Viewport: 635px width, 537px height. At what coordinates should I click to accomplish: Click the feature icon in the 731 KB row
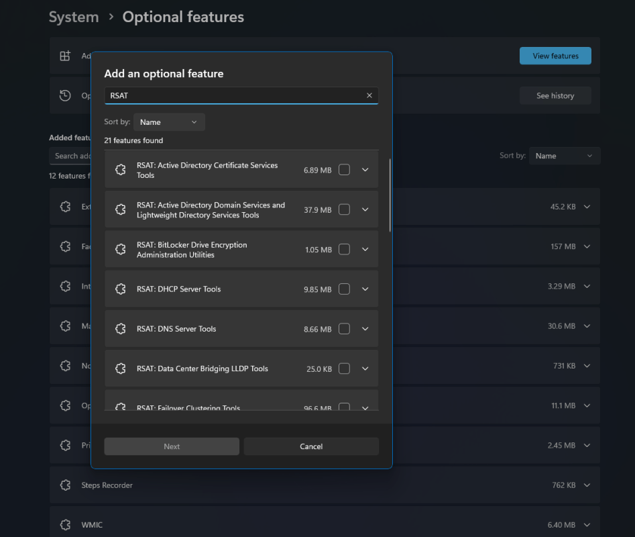pos(65,366)
